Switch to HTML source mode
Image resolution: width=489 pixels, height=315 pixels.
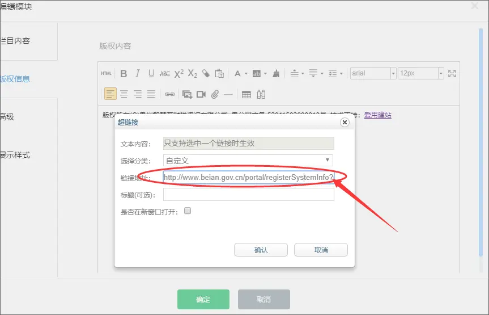click(106, 73)
